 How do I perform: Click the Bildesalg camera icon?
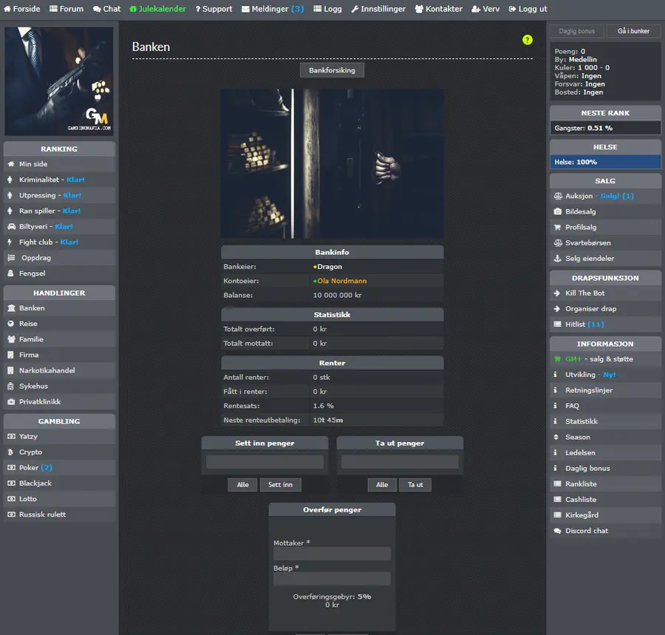[x=558, y=211]
